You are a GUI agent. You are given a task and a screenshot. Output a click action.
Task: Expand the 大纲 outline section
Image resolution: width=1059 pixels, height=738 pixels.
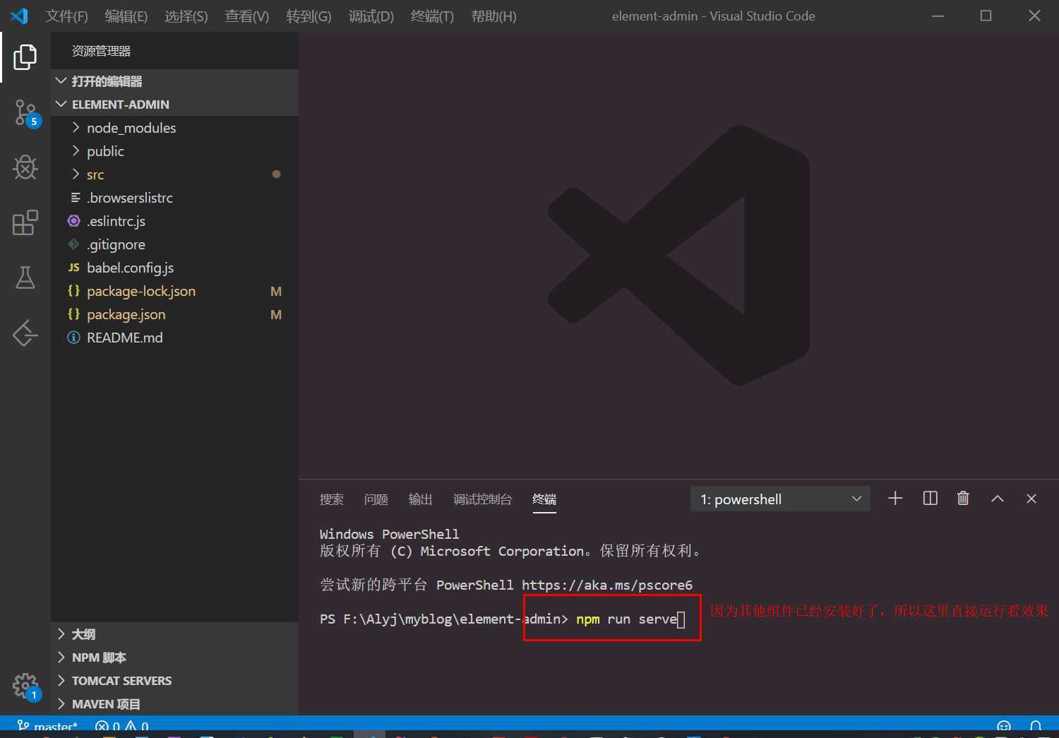(x=174, y=634)
